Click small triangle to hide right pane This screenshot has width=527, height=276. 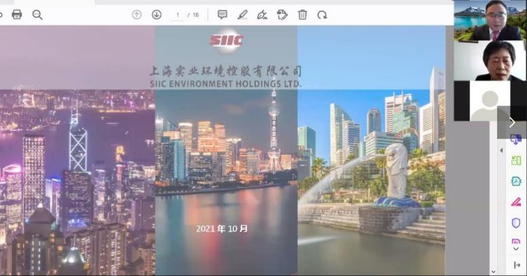[x=501, y=151]
